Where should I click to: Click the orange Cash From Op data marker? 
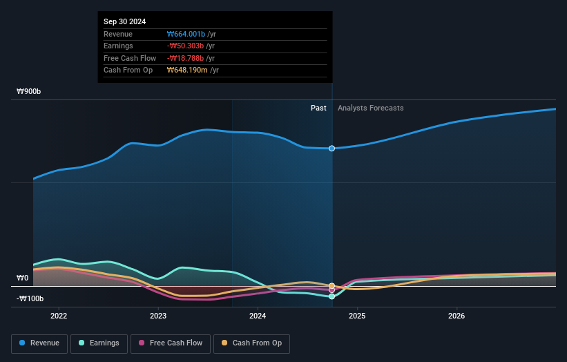pos(332,285)
